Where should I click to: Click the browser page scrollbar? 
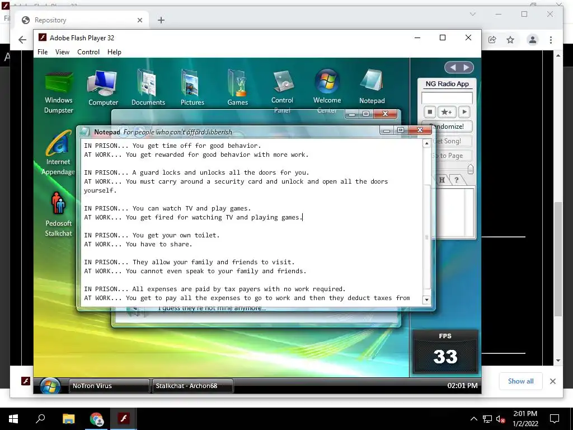[558, 259]
